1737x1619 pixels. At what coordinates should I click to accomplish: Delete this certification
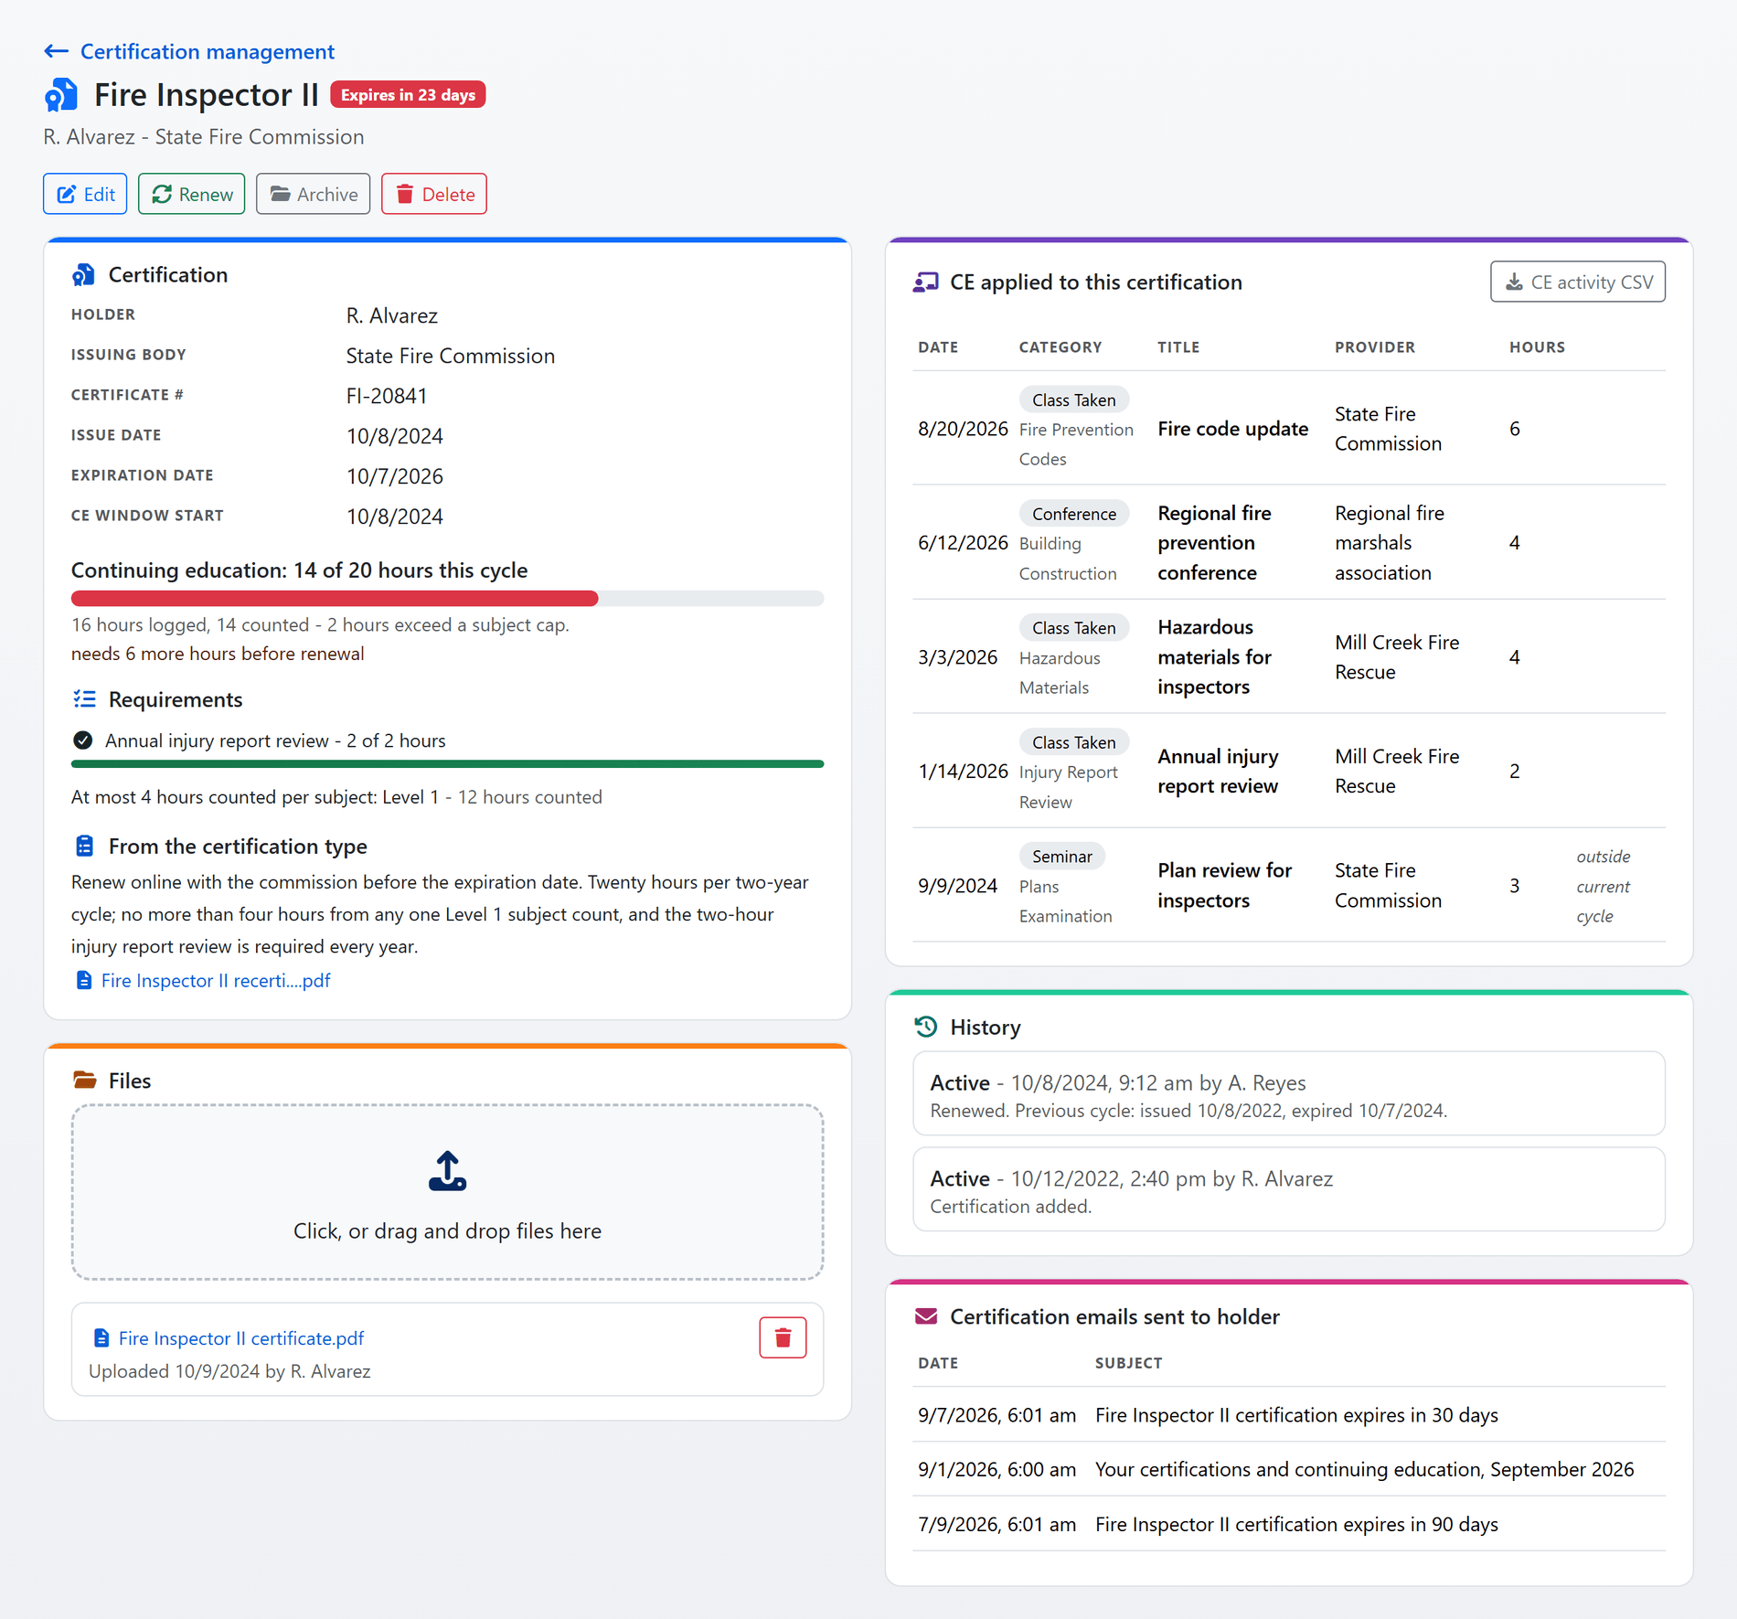coord(433,194)
